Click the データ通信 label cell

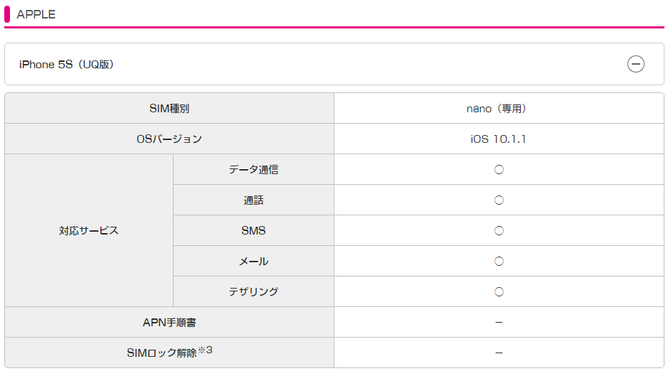[x=253, y=169]
